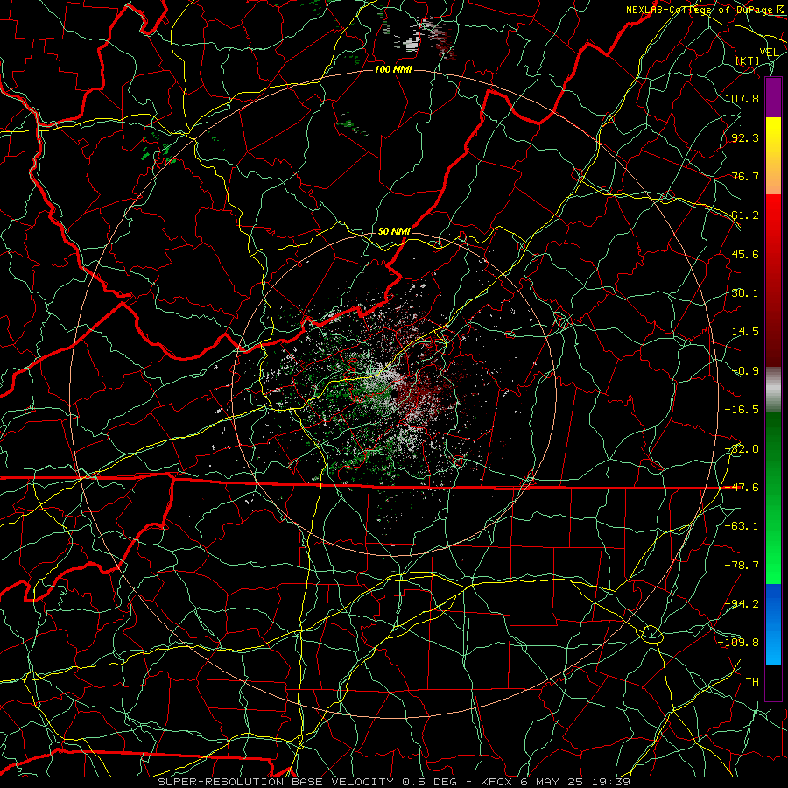Click the -16.5 value on velocity scale
This screenshot has height=788, width=788.
742,410
